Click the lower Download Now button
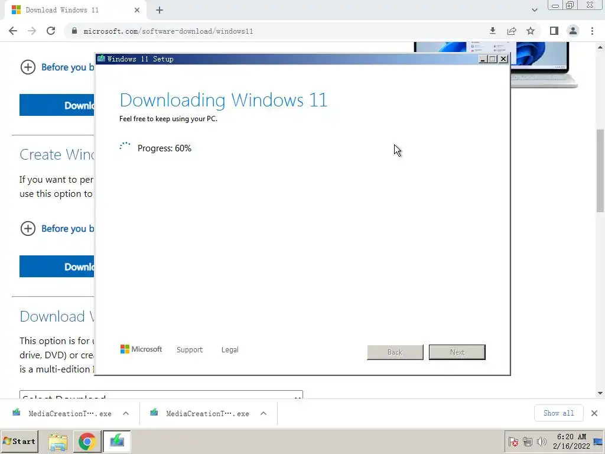605x454 pixels. pos(57,267)
